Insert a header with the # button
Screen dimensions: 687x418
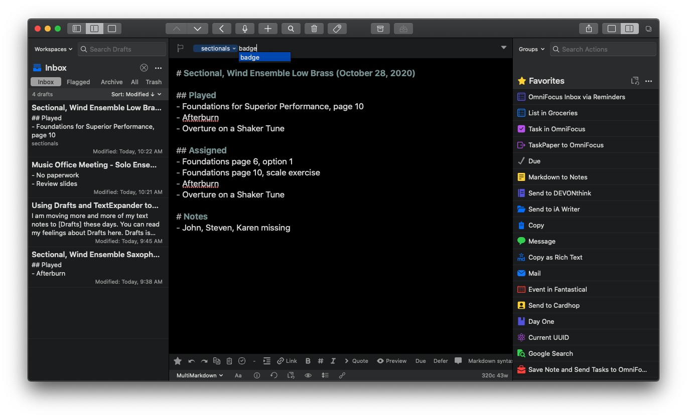click(x=321, y=361)
